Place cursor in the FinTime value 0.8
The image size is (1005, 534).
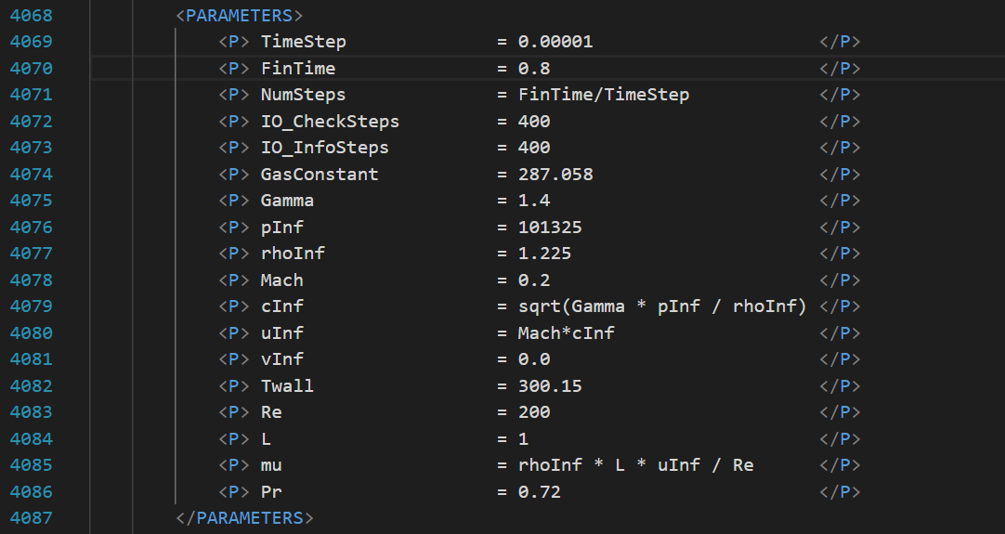534,69
